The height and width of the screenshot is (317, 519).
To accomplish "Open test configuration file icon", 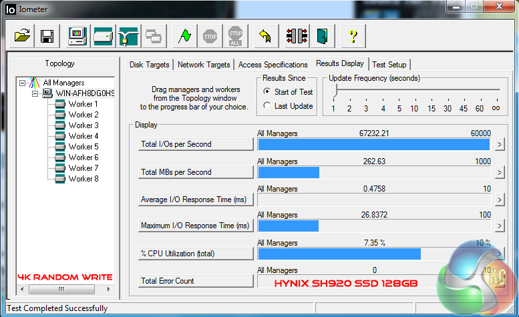I will [22, 35].
